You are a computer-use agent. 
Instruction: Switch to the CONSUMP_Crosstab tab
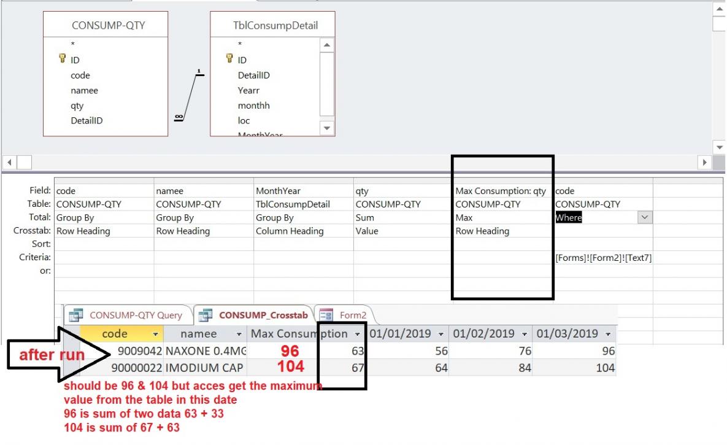(254, 315)
